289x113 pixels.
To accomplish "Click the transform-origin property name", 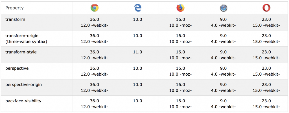I will [x=22, y=36].
